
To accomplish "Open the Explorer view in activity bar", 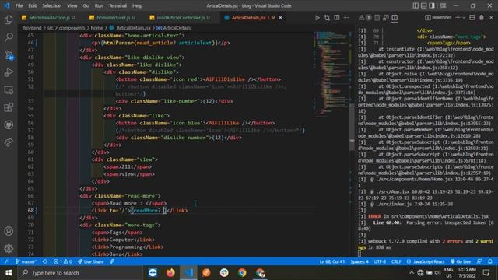I will click(x=9, y=19).
